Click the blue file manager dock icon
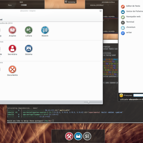Image resolution: width=143 pixels, height=143 pixels. pyautogui.click(x=78, y=136)
